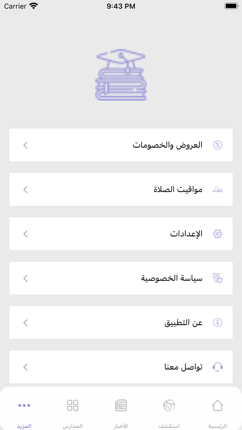This screenshot has width=242, height=430.
Task: Tap the discount percentage icon next to العروض والخصومات
Action: point(217,145)
